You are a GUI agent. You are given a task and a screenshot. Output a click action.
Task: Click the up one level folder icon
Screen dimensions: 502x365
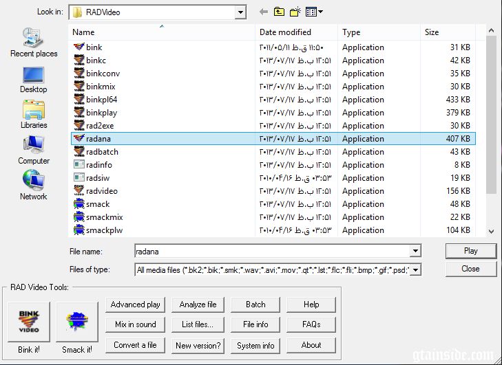point(279,12)
